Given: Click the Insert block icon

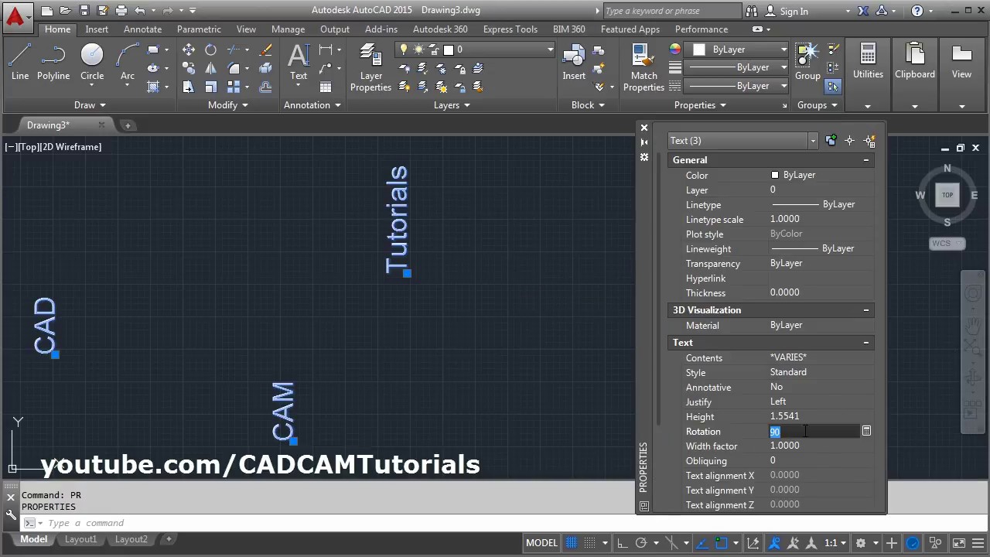Looking at the screenshot, I should (x=574, y=62).
